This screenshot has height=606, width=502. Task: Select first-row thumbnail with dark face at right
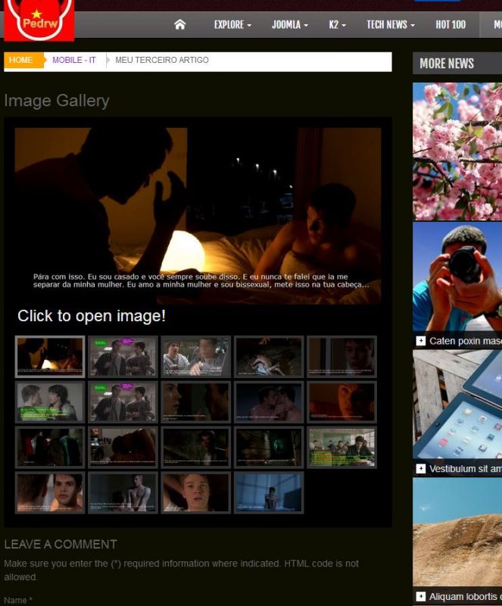pyautogui.click(x=342, y=357)
